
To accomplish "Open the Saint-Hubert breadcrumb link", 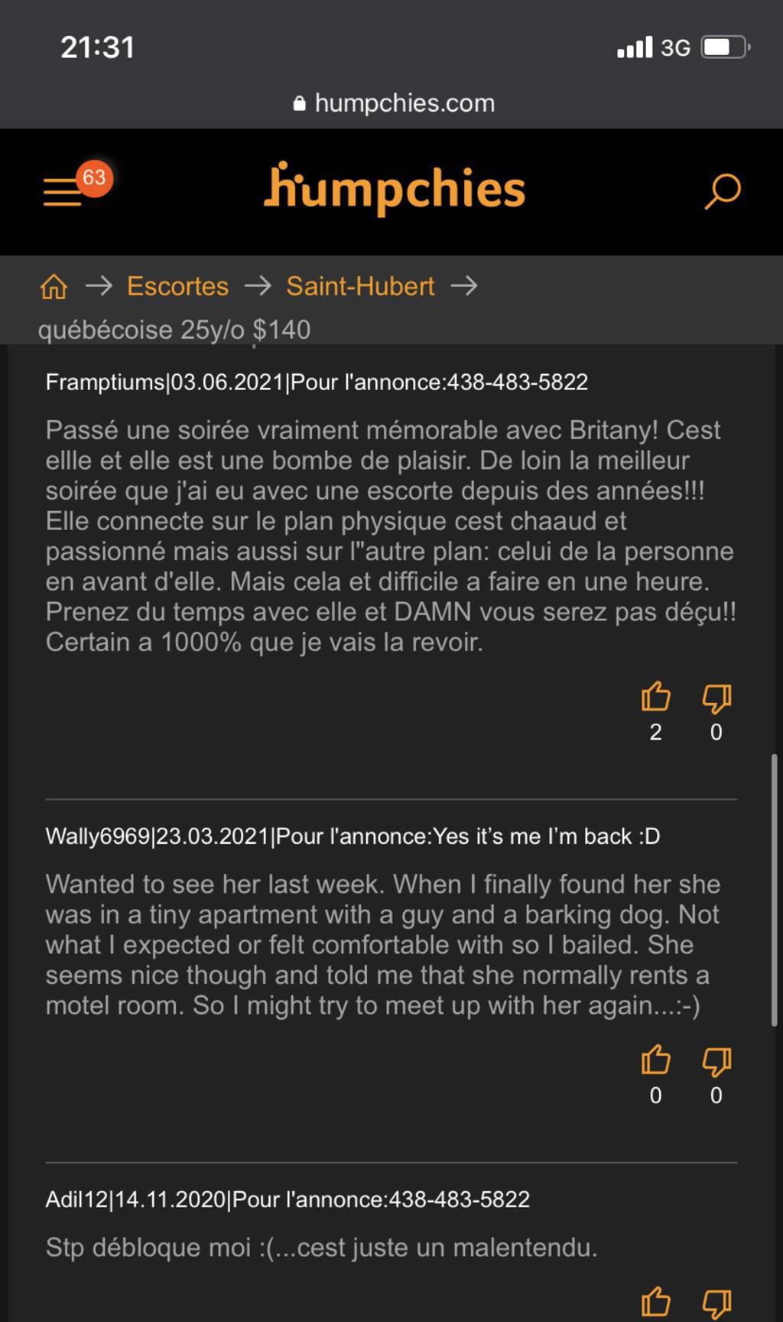I will 360,286.
